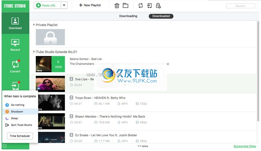
Task: Expand the Private Playlist triangle
Action: 34,24
